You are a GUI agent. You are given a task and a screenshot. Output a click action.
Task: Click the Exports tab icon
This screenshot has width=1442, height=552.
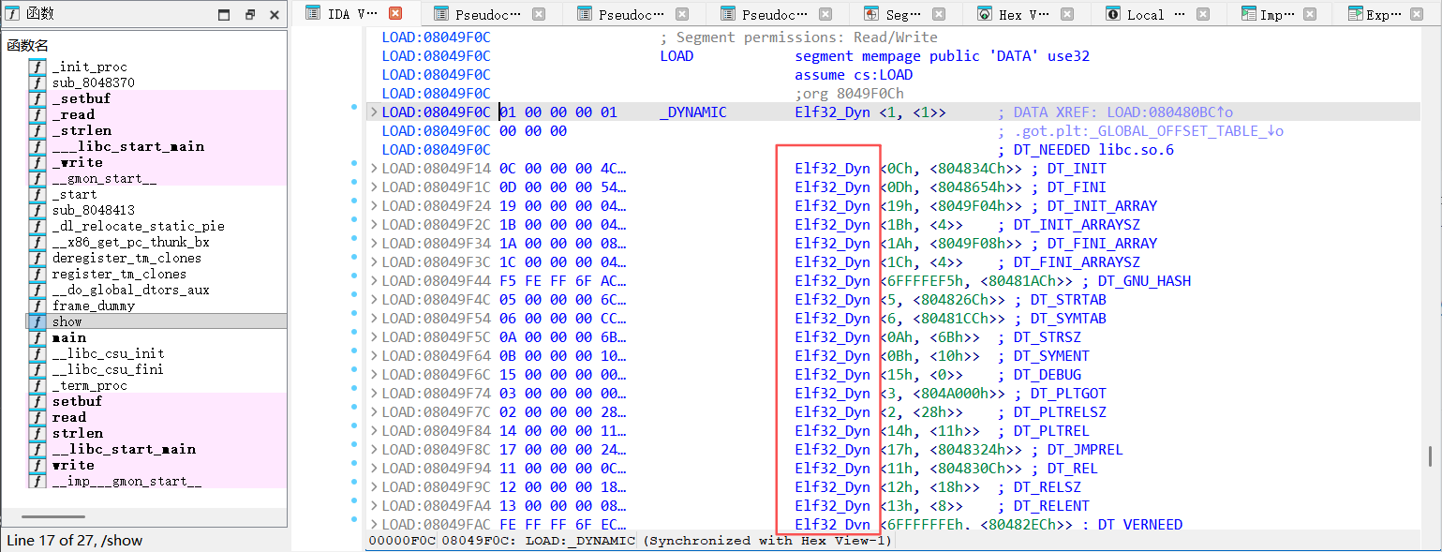point(1355,14)
